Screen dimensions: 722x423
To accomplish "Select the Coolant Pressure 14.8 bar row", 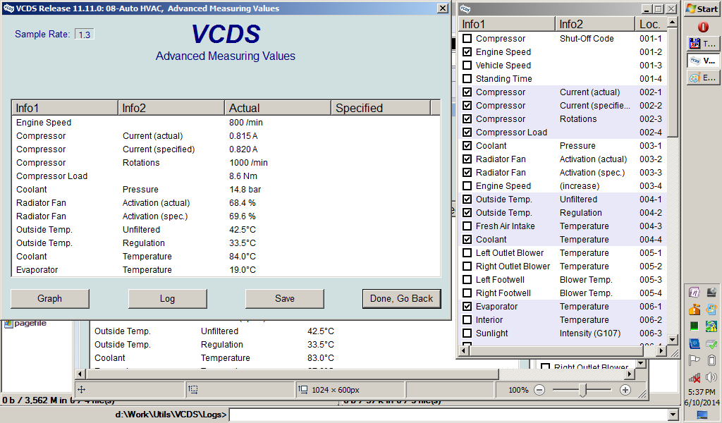I will click(226, 189).
